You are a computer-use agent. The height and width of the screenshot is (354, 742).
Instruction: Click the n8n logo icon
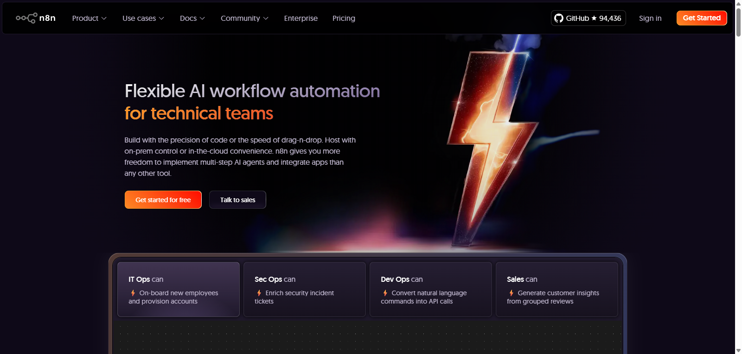point(26,18)
